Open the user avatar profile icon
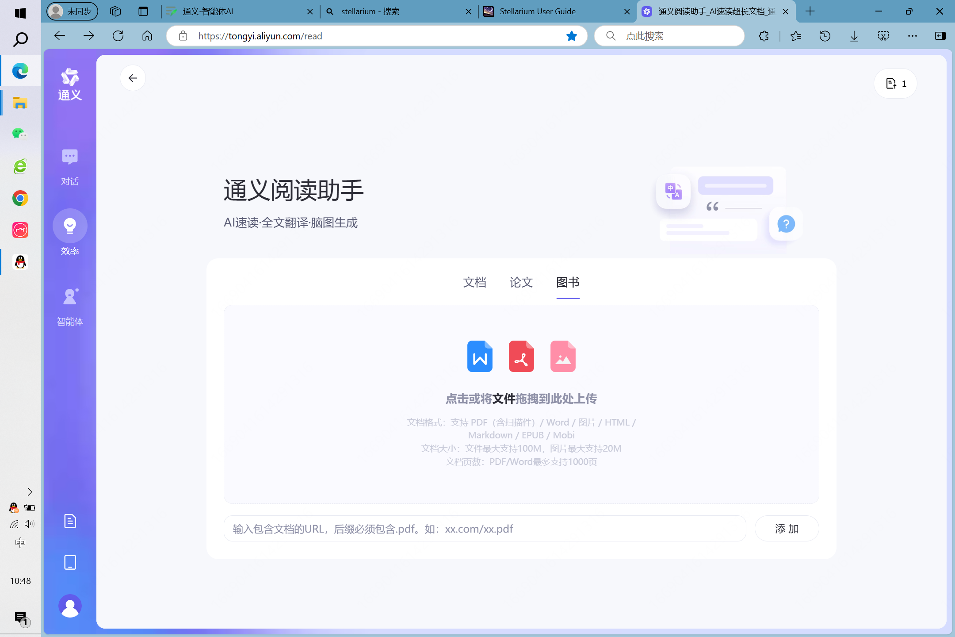955x637 pixels. [x=70, y=606]
